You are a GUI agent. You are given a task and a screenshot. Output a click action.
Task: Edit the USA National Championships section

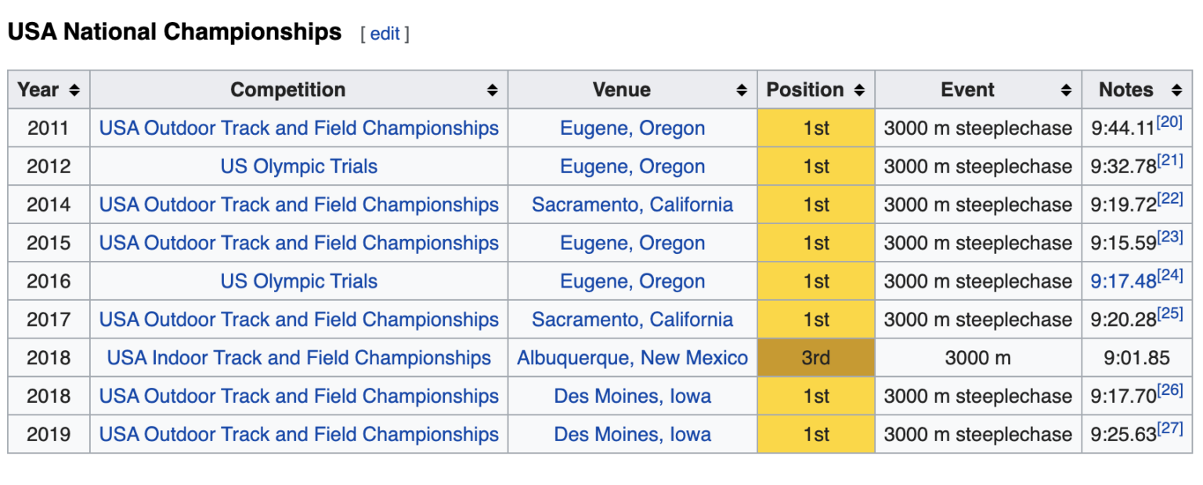(x=385, y=34)
